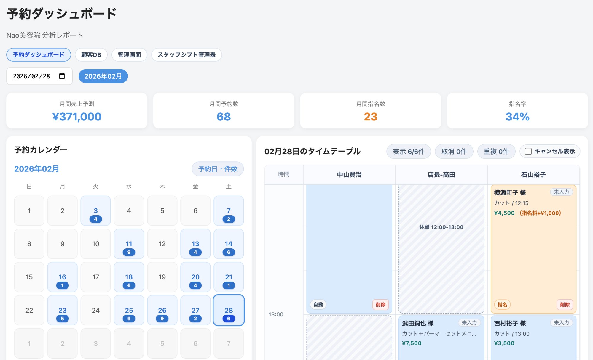Open the 顧客DB tab
Viewport: 593px width, 360px height.
click(x=91, y=55)
